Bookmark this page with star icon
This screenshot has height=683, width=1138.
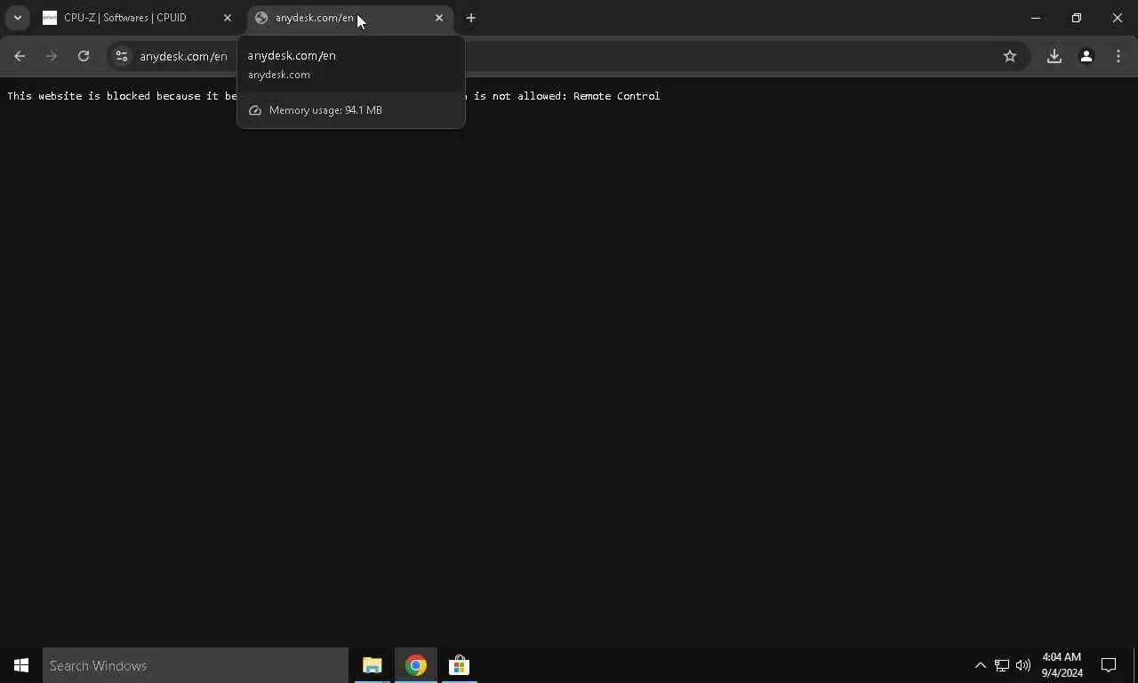coord(1010,56)
